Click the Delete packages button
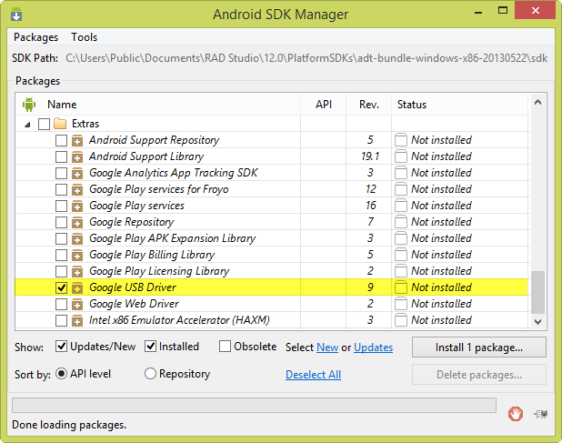This screenshot has height=443, width=562. pos(479,375)
